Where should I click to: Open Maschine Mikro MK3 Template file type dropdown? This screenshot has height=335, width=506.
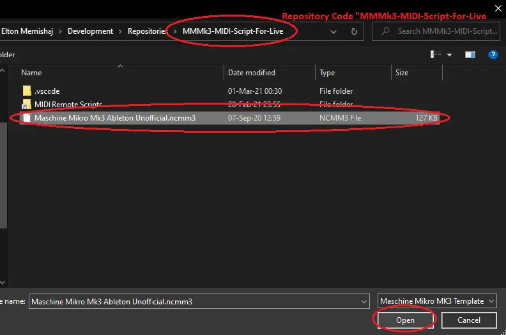437,301
